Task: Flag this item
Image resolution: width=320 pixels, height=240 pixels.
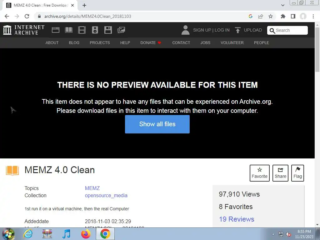Action: click(x=297, y=173)
